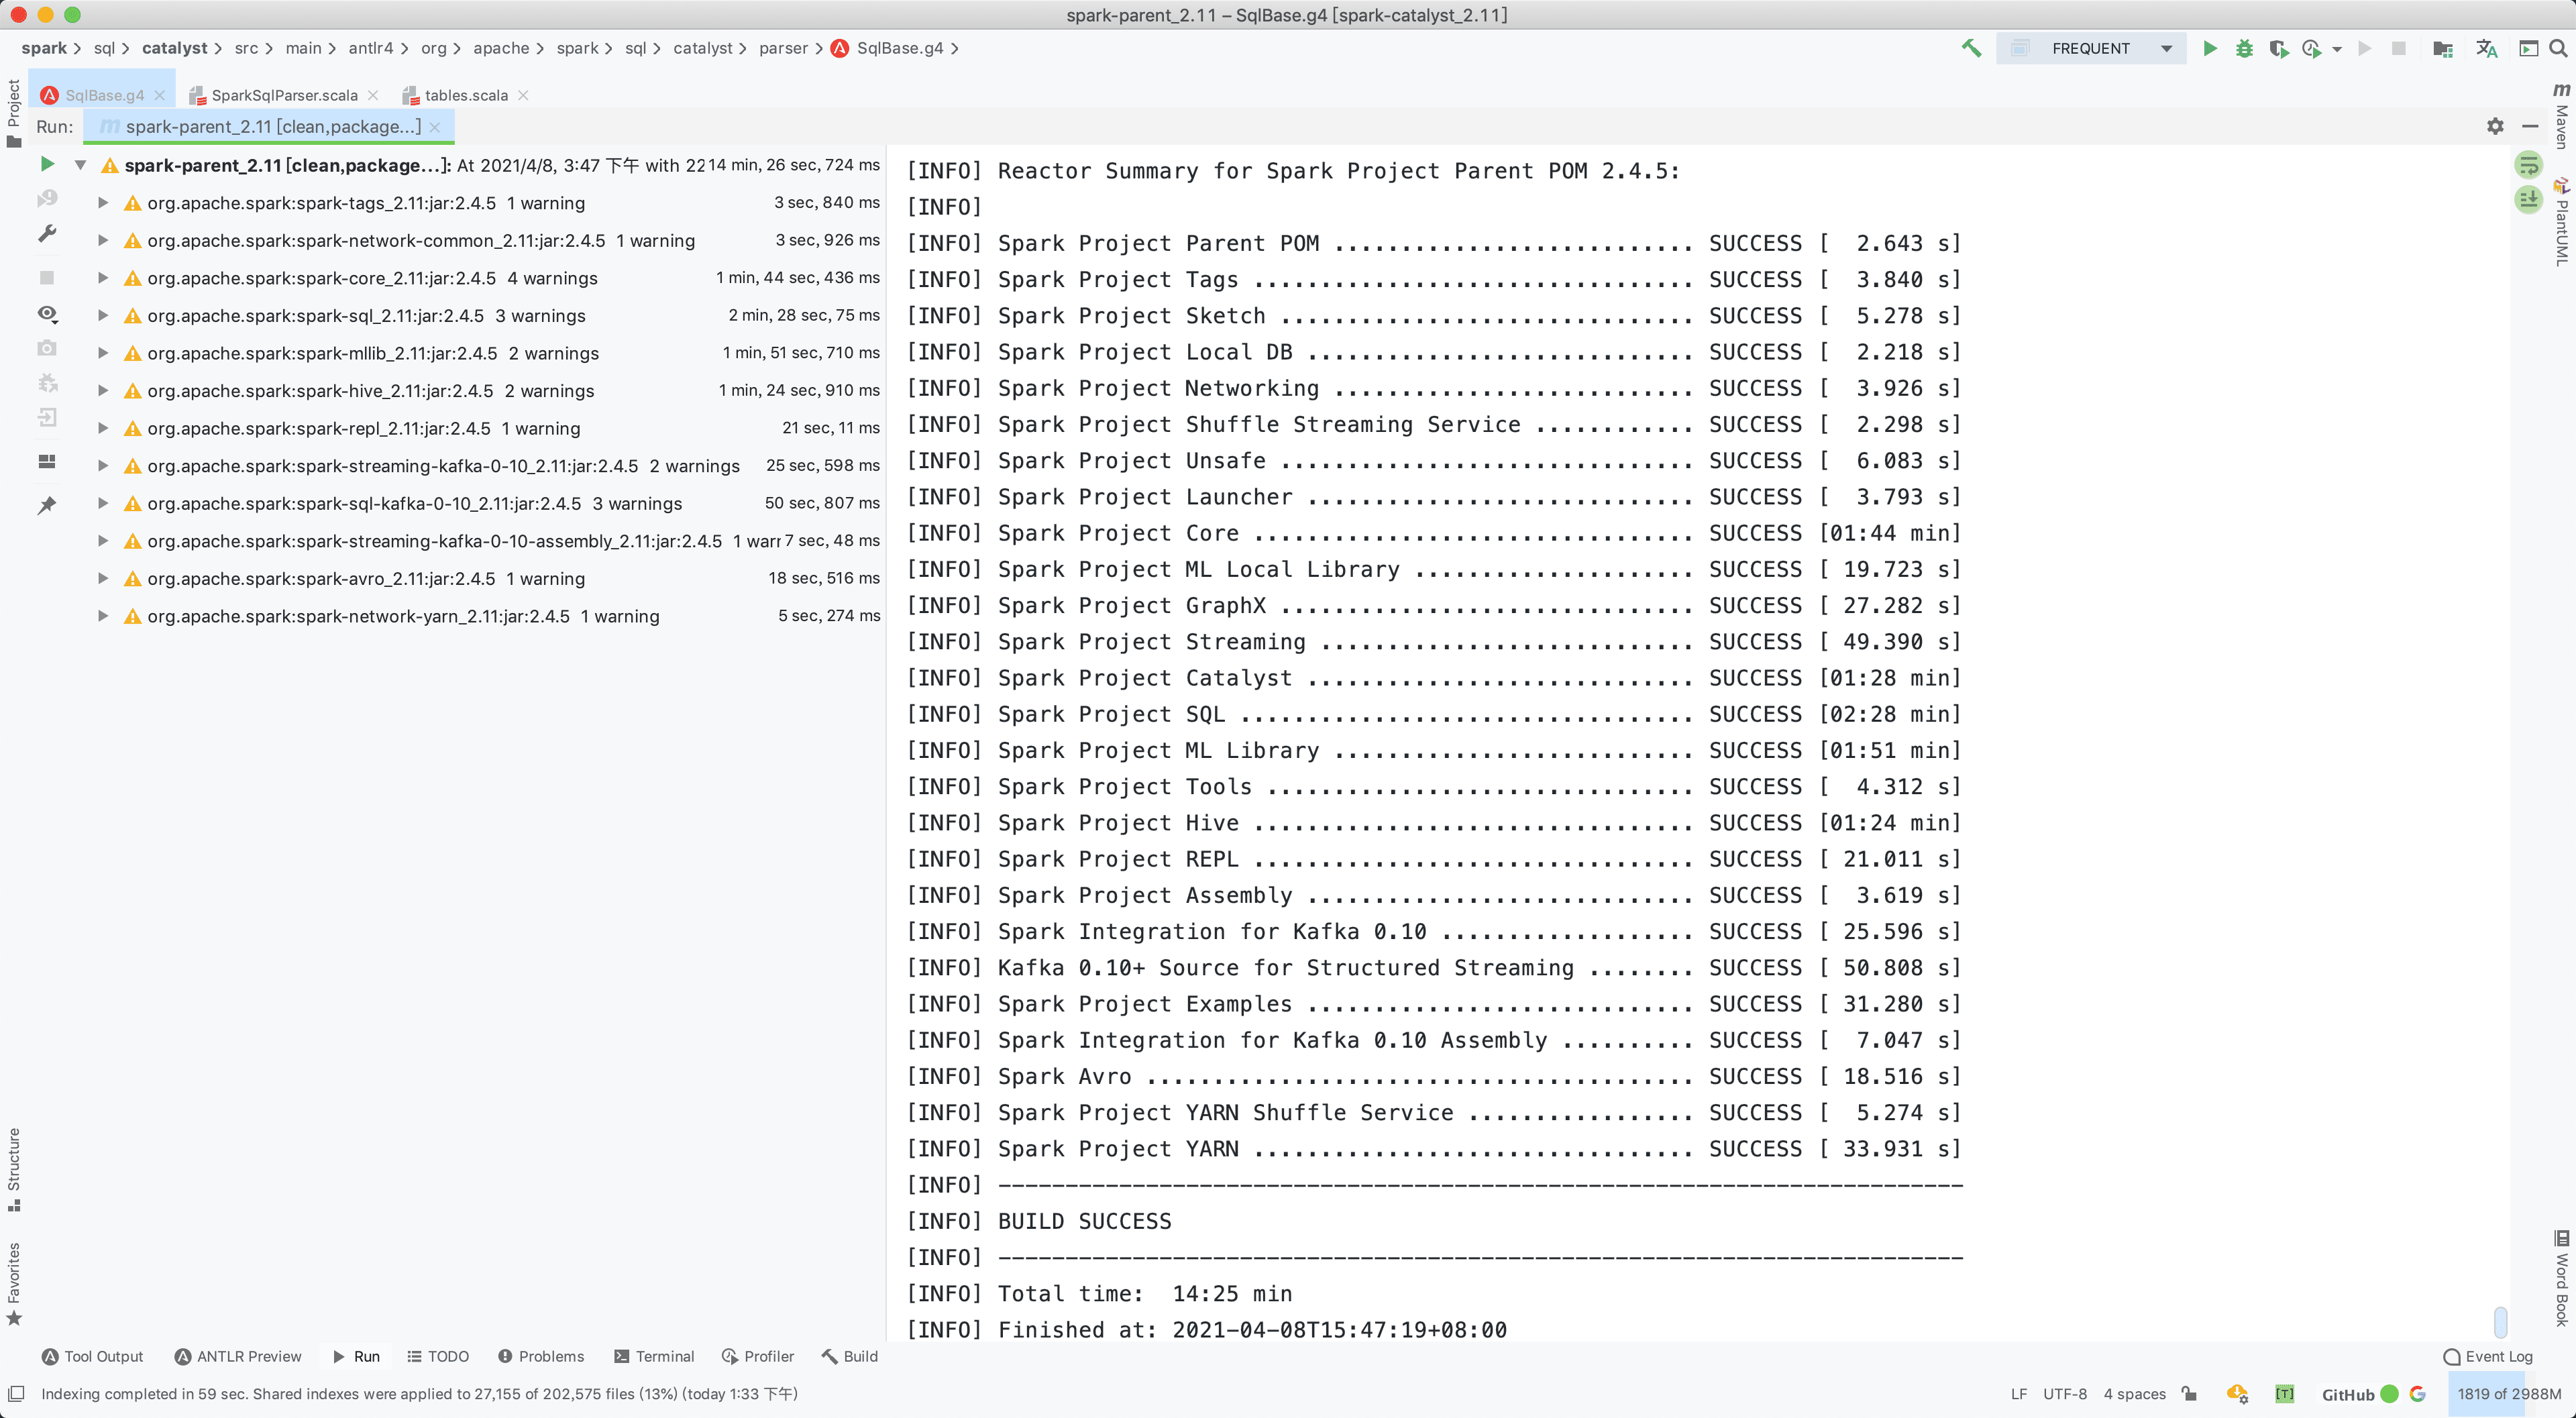This screenshot has width=2576, height=1418.
Task: Hide the Run panel with minus icon
Action: coord(2530,126)
